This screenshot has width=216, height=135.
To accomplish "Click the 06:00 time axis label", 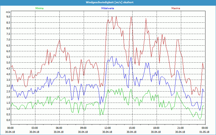I will click(x=59, y=128).
